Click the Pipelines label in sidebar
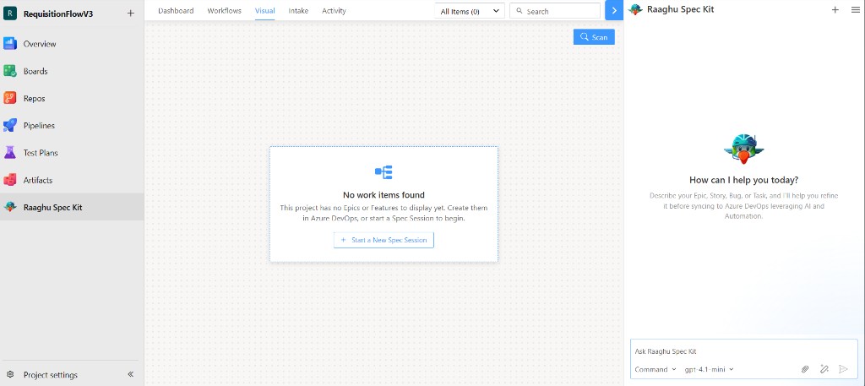The height and width of the screenshot is (386, 865). point(39,125)
